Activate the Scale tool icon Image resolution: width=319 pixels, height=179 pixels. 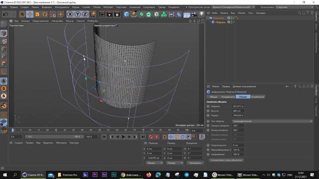click(37, 14)
